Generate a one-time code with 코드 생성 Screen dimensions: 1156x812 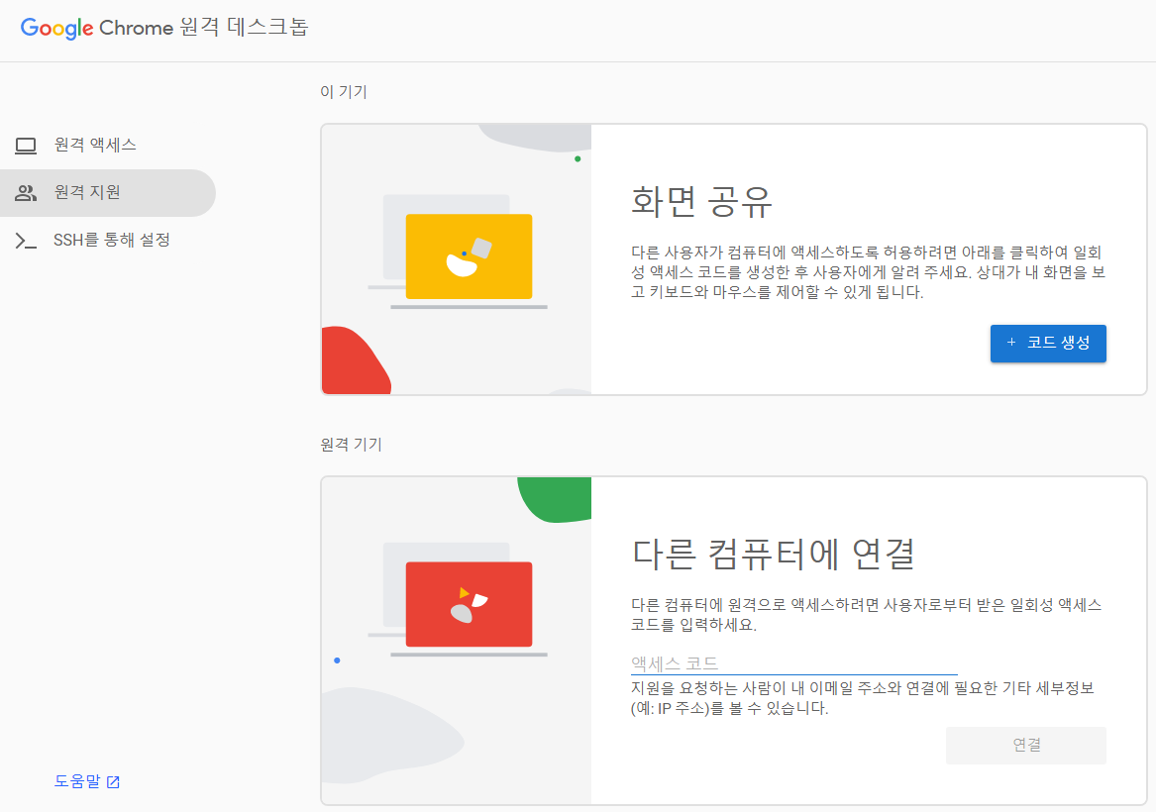coord(1048,344)
